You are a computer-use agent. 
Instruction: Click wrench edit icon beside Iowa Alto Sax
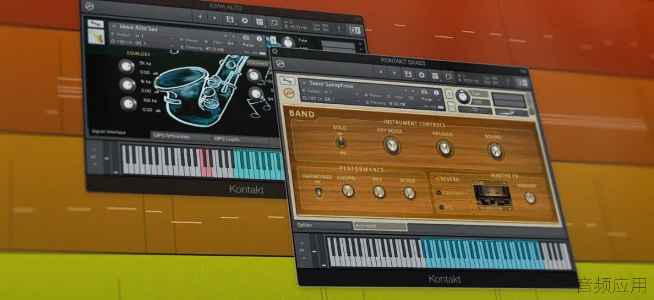click(96, 24)
